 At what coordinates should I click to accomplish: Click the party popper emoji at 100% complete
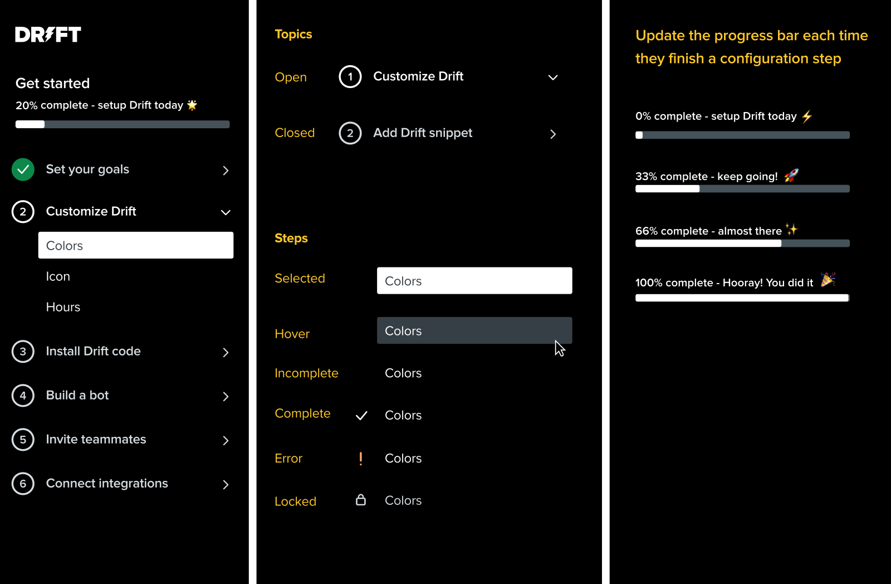pos(828,279)
